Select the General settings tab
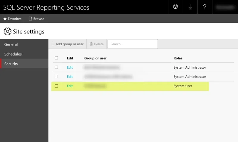 click(11, 44)
